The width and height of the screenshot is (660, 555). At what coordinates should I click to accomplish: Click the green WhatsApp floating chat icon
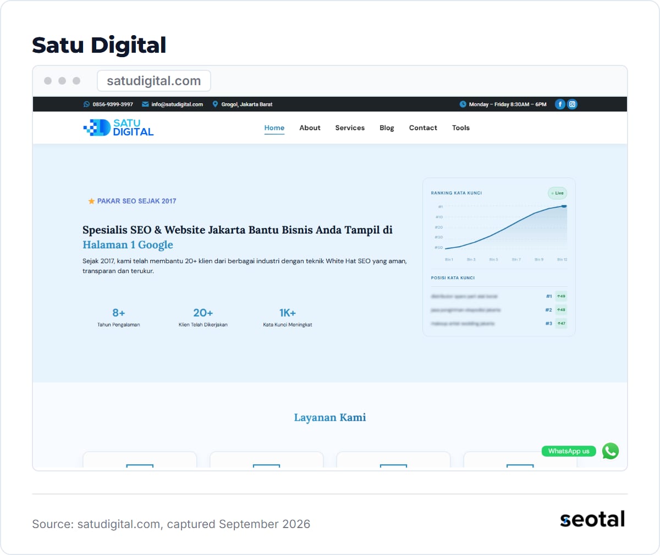[610, 451]
